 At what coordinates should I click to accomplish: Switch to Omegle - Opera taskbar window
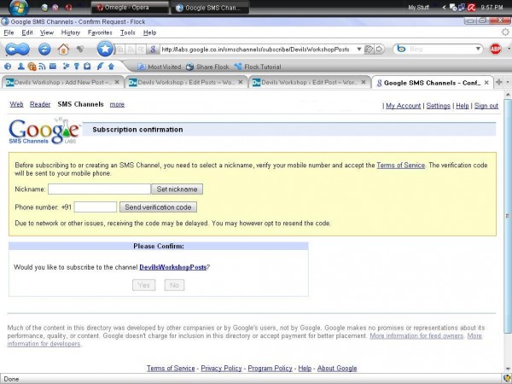(x=130, y=7)
